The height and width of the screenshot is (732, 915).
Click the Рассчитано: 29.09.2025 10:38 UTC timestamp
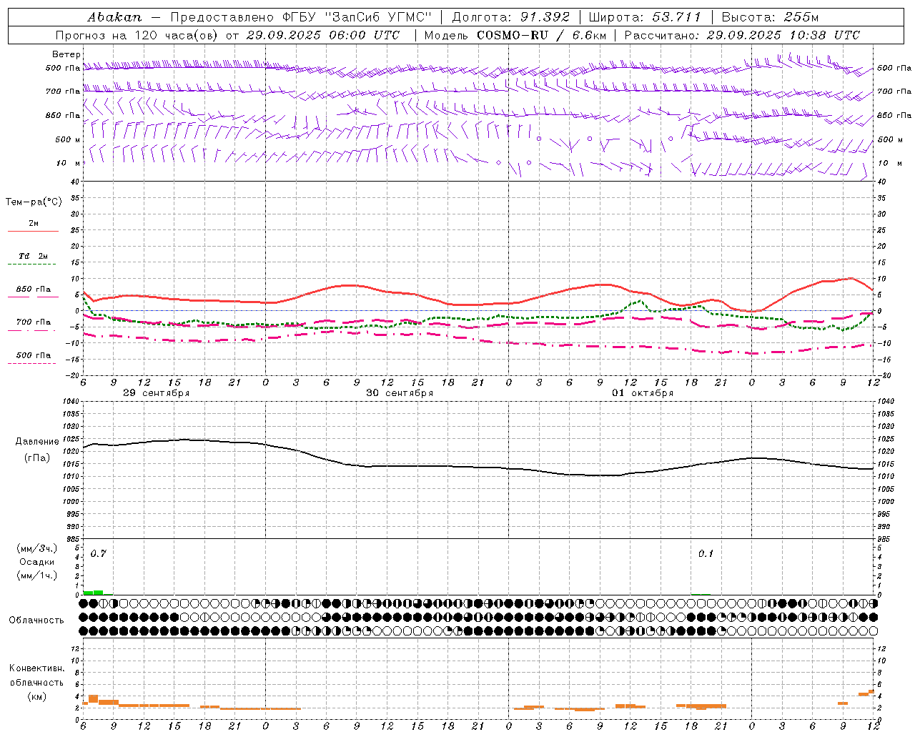742,35
